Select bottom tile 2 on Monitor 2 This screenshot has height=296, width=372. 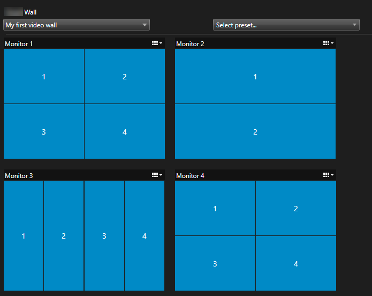(255, 132)
